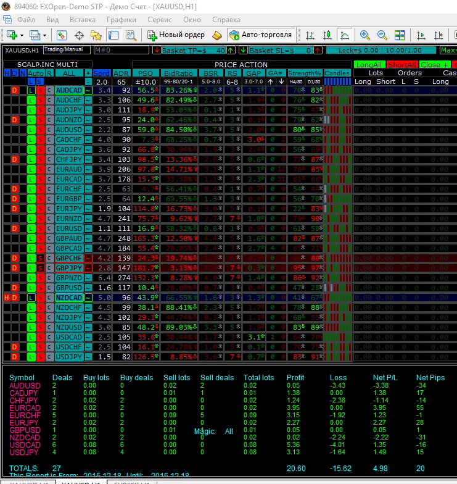Image resolution: width=457 pixels, height=484 pixels.
Task: Toggle the S button for AUDCHF
Action: pyautogui.click(x=40, y=100)
